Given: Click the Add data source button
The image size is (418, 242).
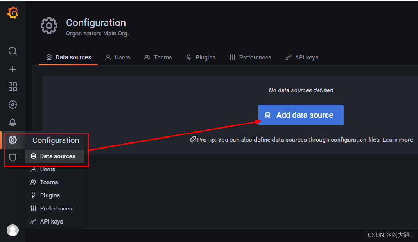Looking at the screenshot, I should point(301,115).
